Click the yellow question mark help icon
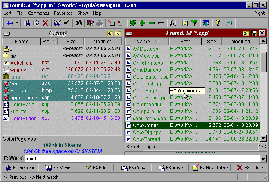 click(218, 23)
